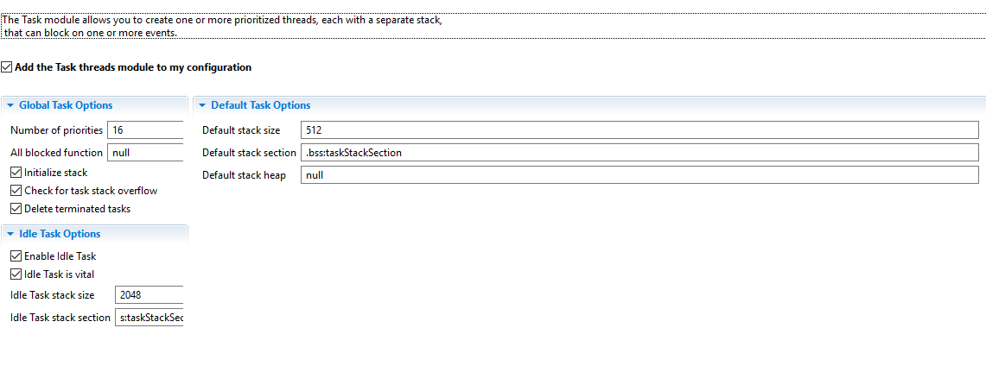Click the Idle Task Options header title
Screen dimensions: 986x391
tap(60, 234)
